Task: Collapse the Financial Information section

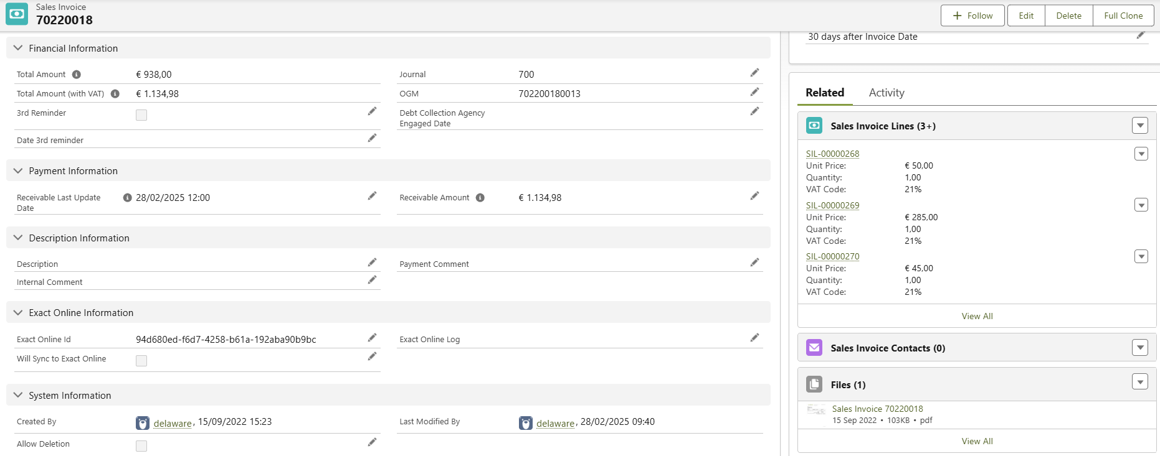Action: (x=18, y=48)
